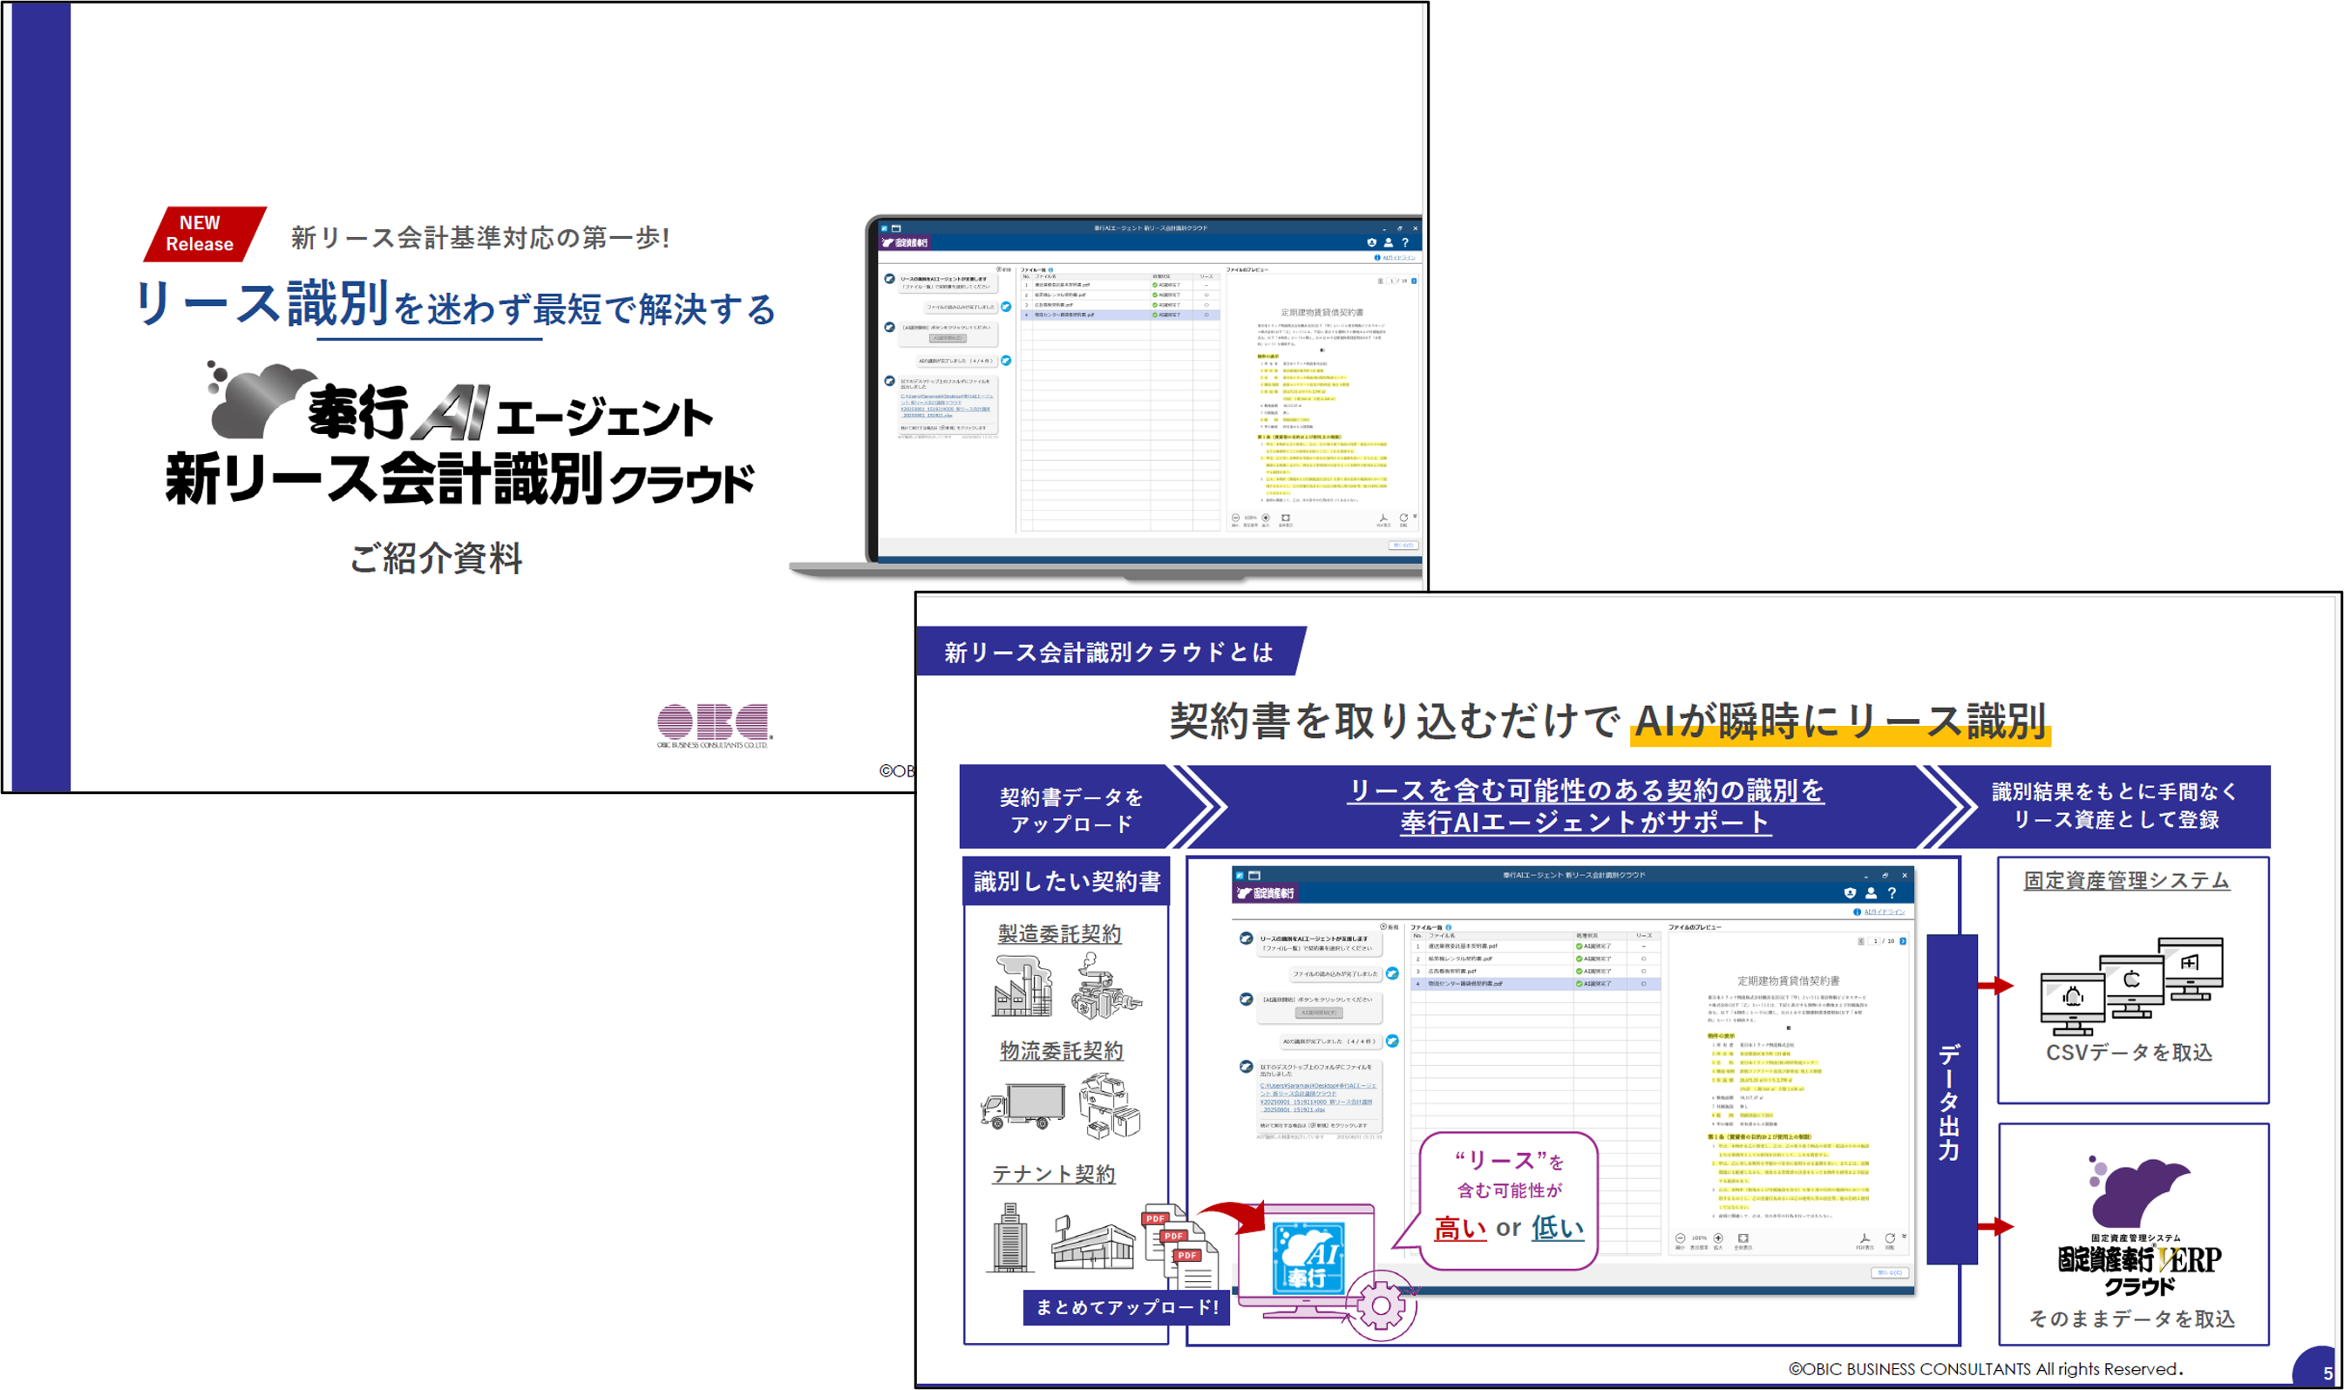Select highlighted row 4 in second slide's file list
Viewport: 2344px width, 1390px height.
tap(1537, 984)
